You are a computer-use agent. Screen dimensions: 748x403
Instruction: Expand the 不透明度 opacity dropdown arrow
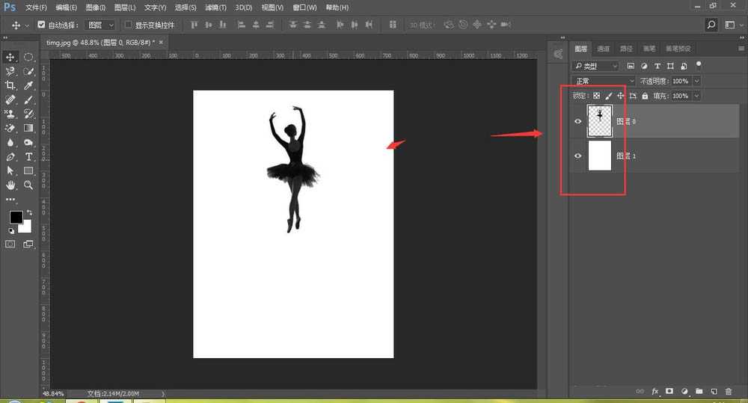click(697, 81)
